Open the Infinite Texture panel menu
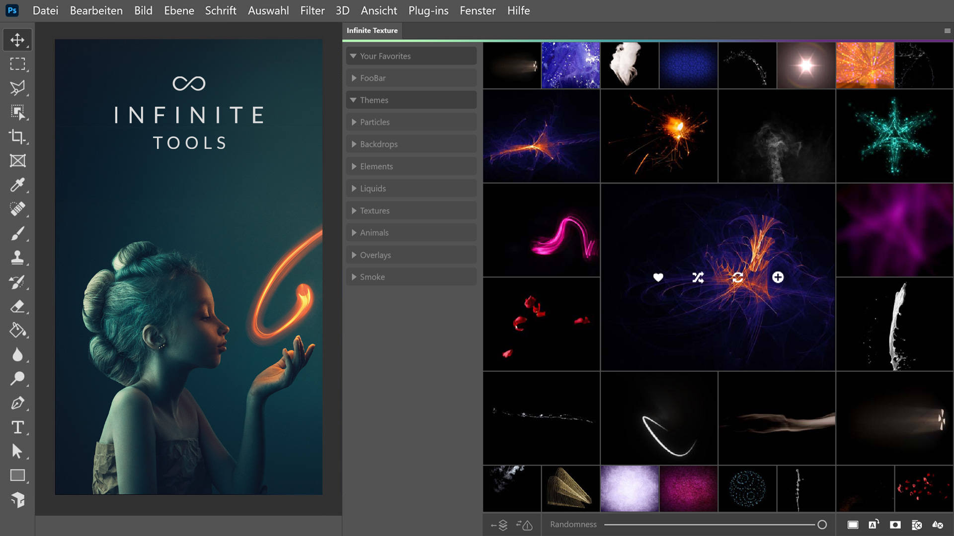The image size is (954, 536). [x=947, y=31]
